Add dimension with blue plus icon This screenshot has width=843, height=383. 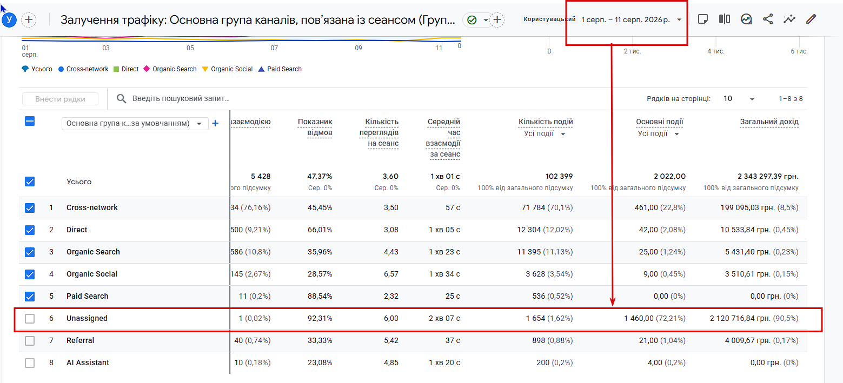tap(215, 123)
